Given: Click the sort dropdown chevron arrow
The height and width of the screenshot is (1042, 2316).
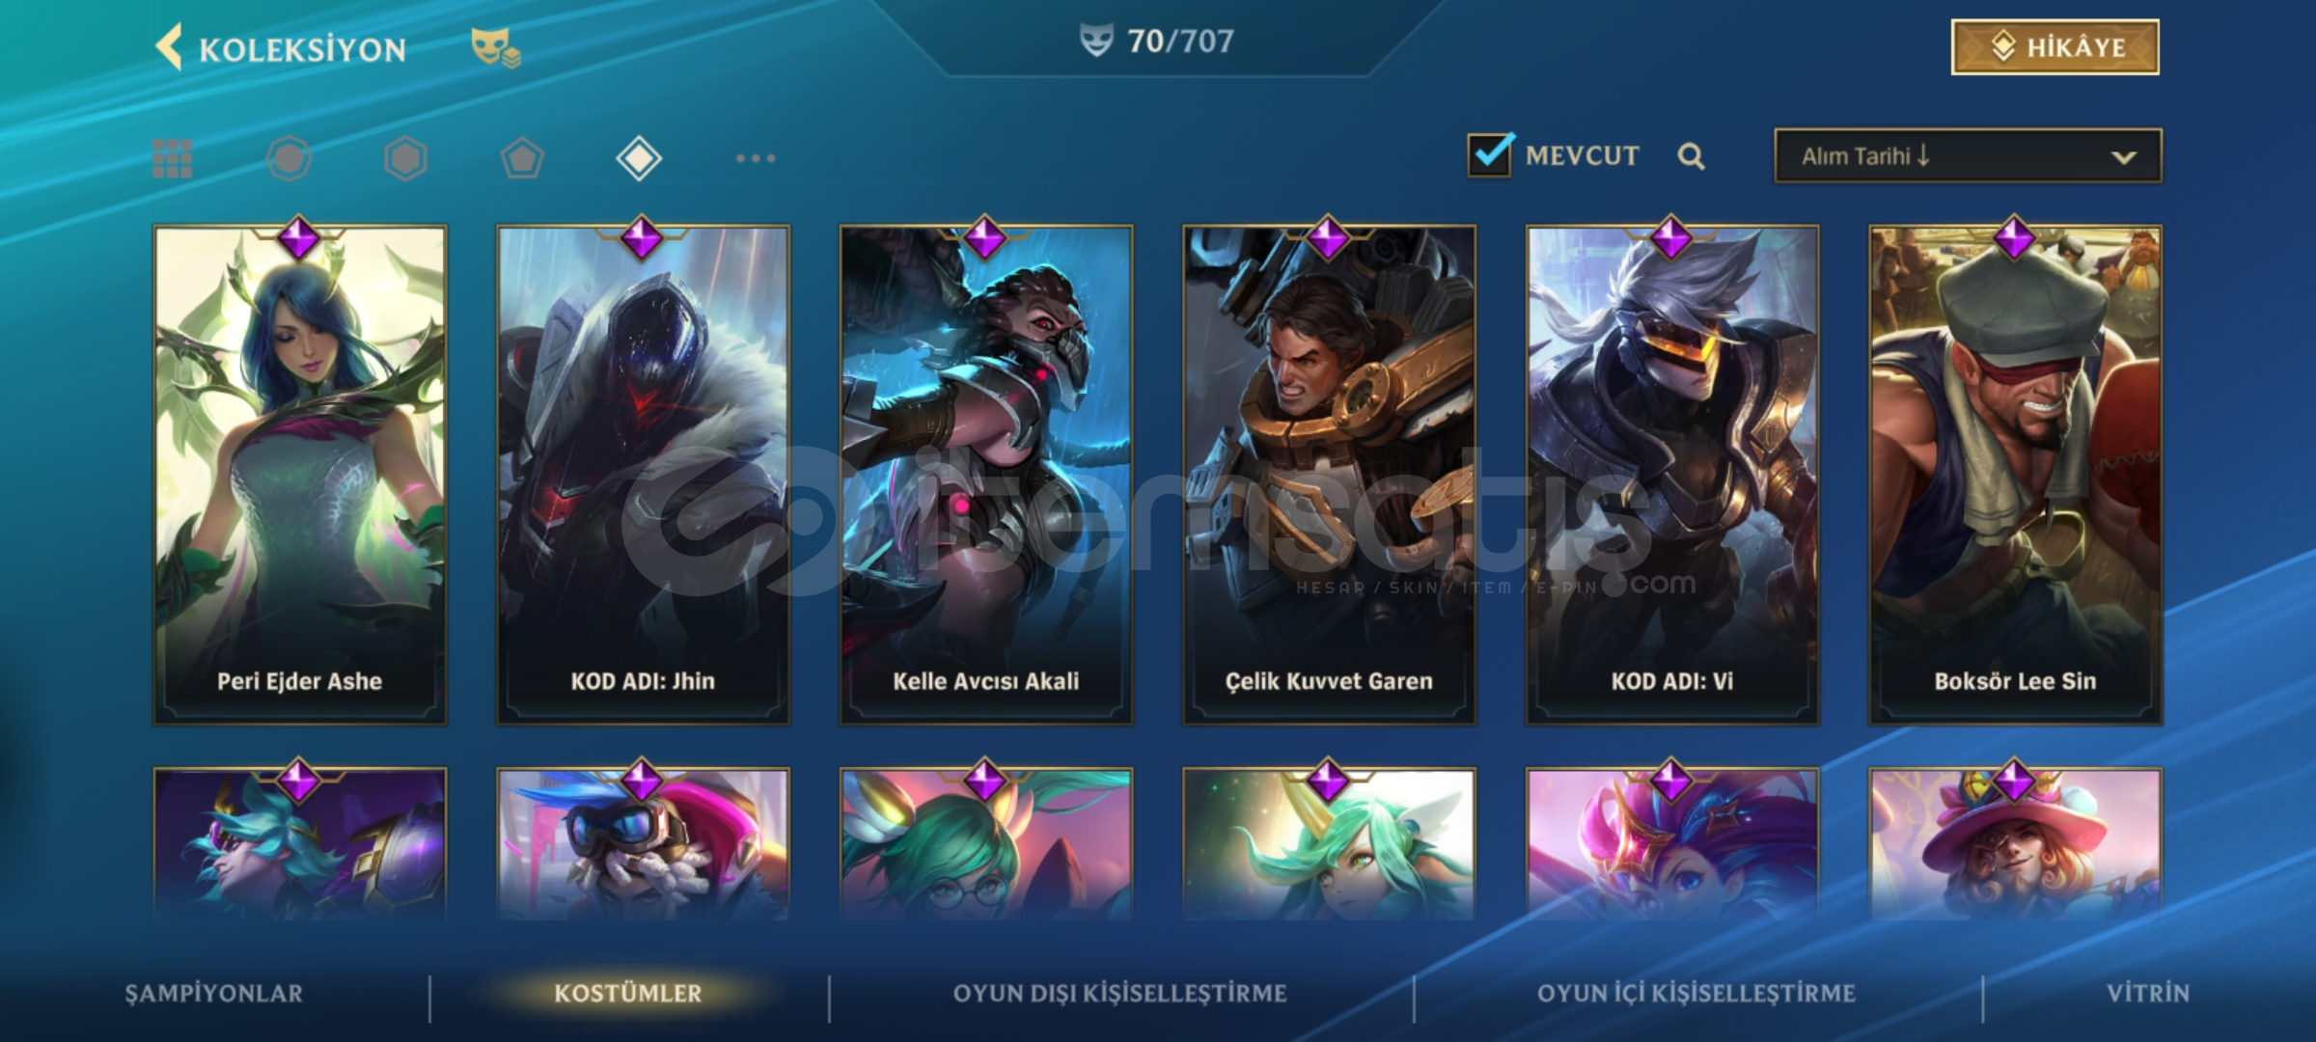Looking at the screenshot, I should click(x=2123, y=157).
